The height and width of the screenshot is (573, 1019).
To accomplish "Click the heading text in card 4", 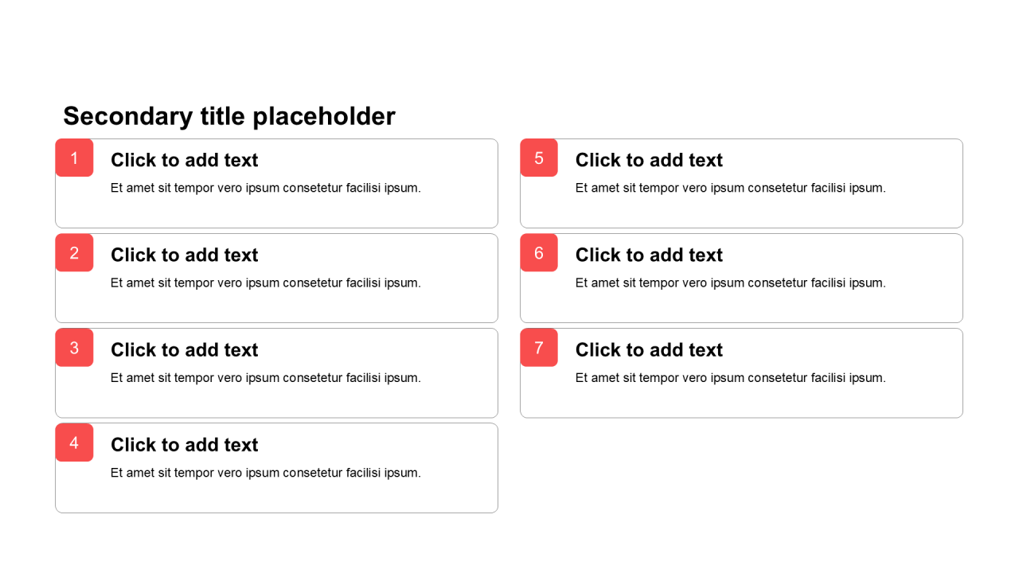I will pyautogui.click(x=184, y=445).
